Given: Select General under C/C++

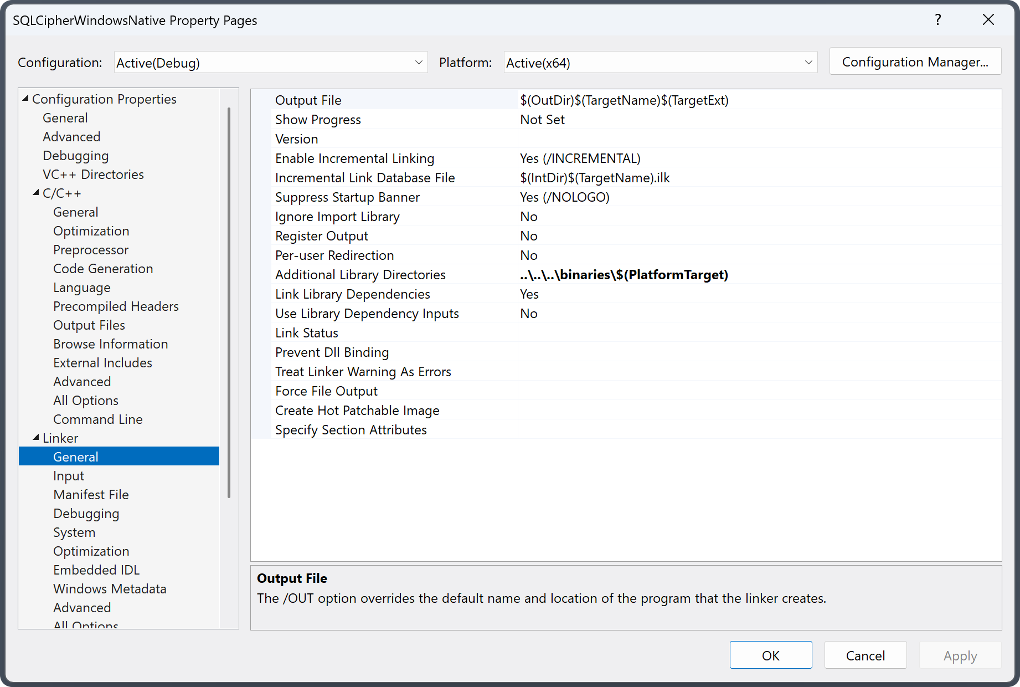Looking at the screenshot, I should pyautogui.click(x=76, y=212).
